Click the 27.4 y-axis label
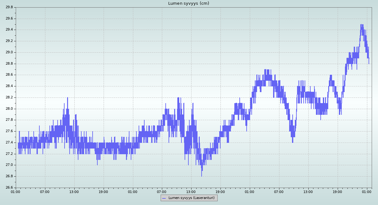The height and width of the screenshot is (205, 378). [9, 143]
